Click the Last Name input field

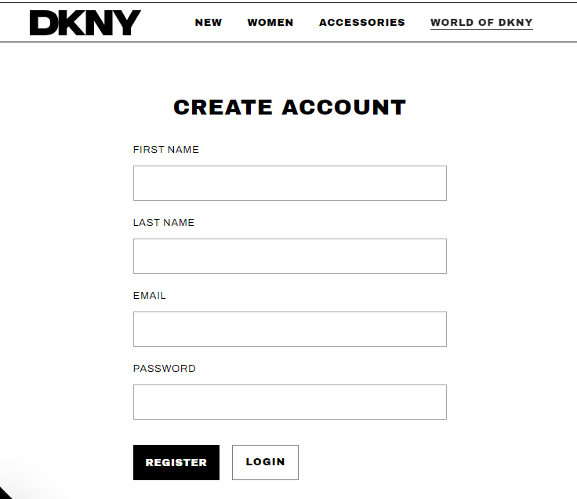(290, 256)
